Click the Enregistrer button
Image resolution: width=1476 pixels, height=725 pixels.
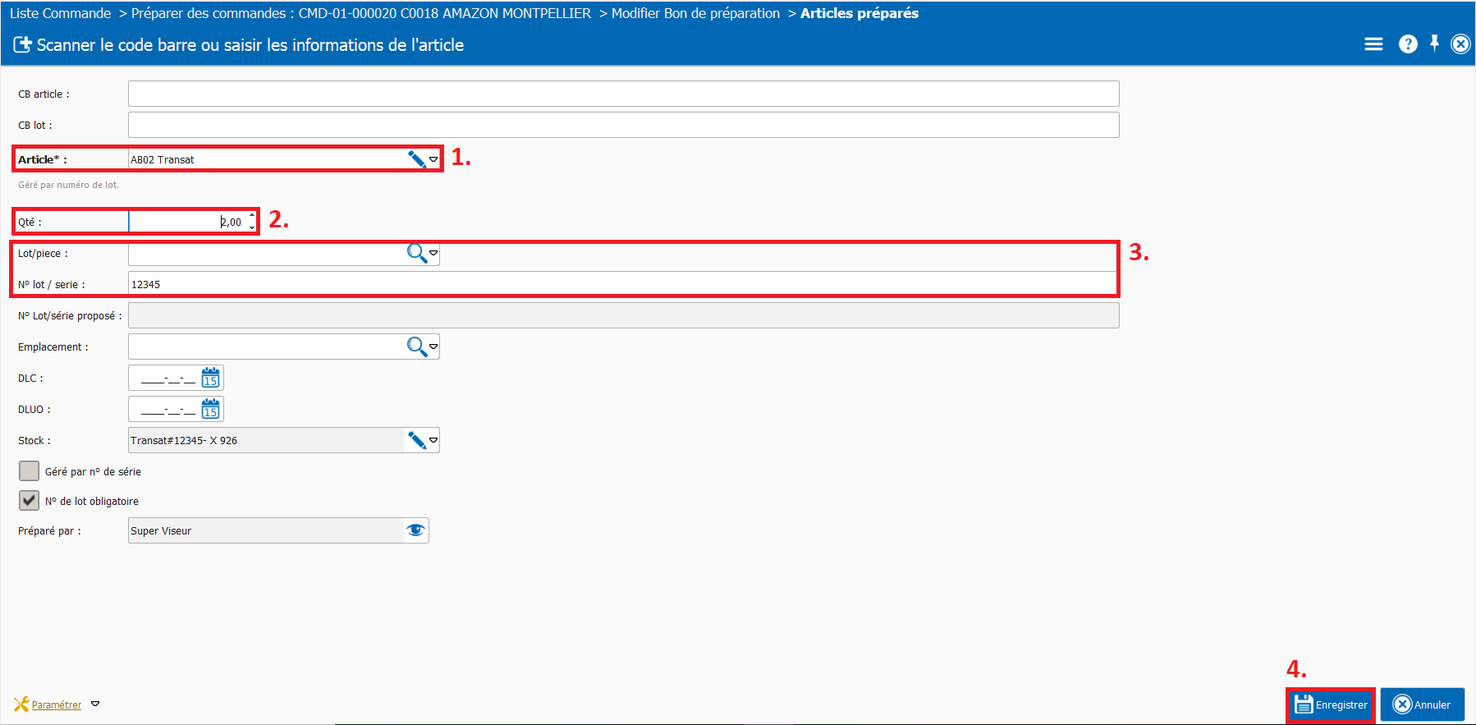1331,704
